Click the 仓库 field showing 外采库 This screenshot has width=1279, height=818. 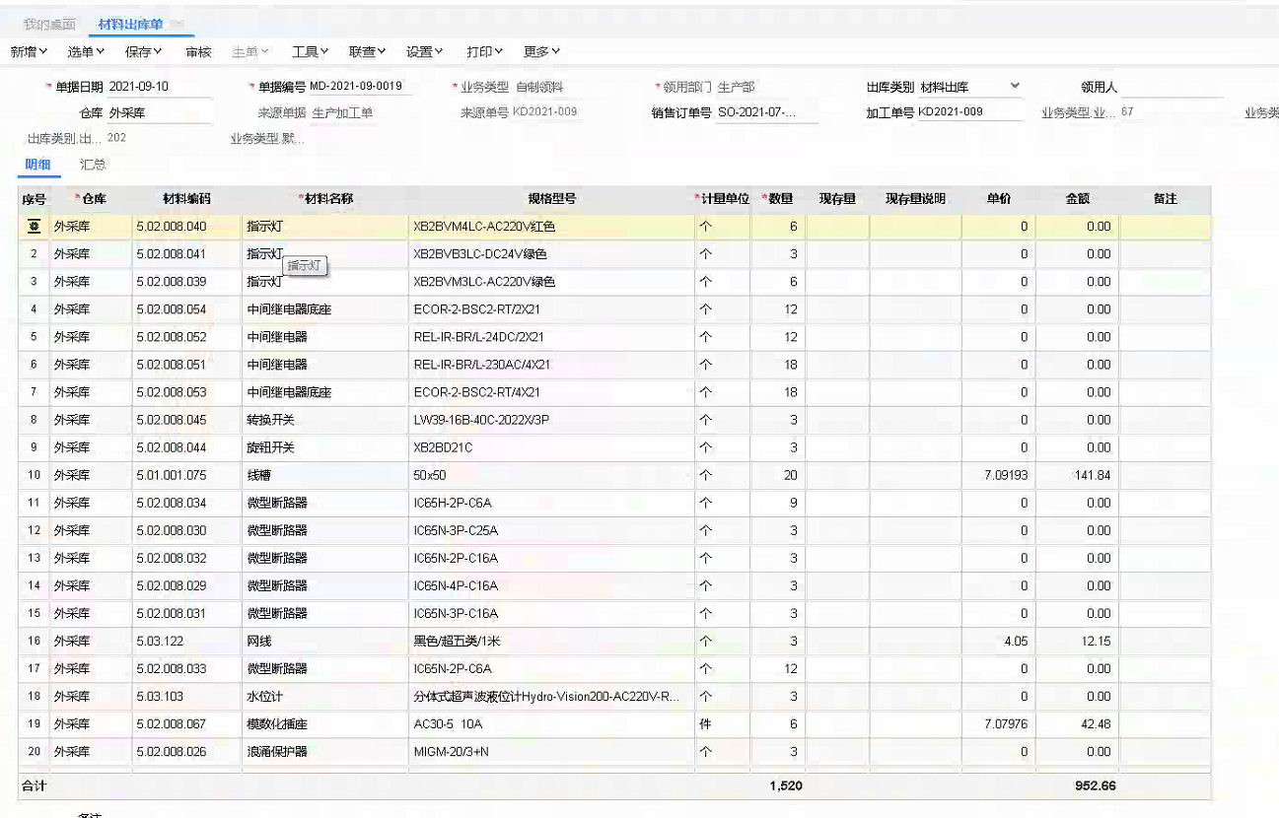(x=160, y=113)
